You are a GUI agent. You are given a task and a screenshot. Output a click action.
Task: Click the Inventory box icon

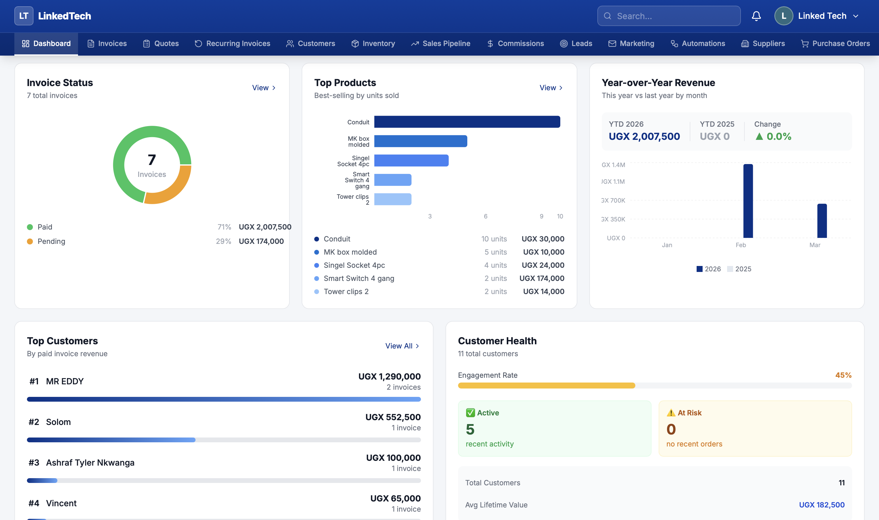coord(354,43)
